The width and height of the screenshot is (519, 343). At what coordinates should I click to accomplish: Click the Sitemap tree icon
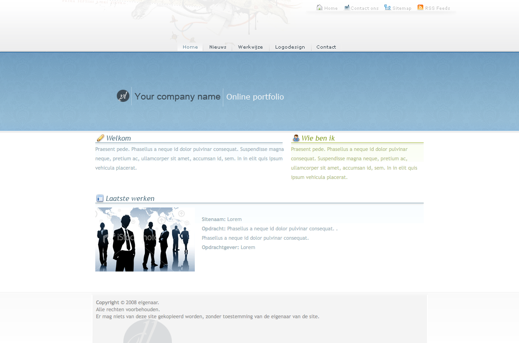(388, 7)
